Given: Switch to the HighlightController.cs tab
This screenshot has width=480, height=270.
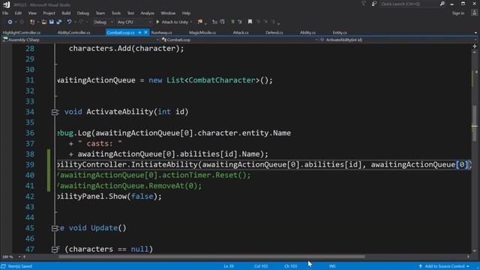Looking at the screenshot, I should (22, 32).
